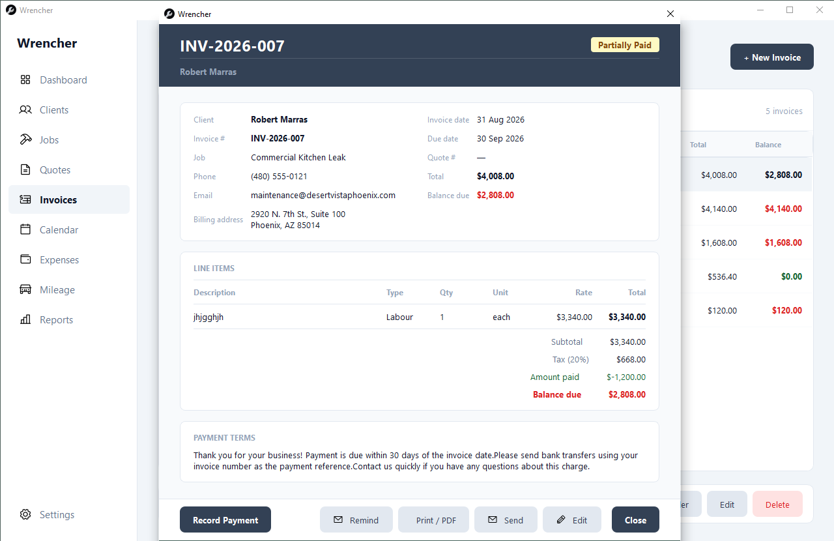Click the Jobs hammer icon
The width and height of the screenshot is (834, 541).
pos(25,140)
